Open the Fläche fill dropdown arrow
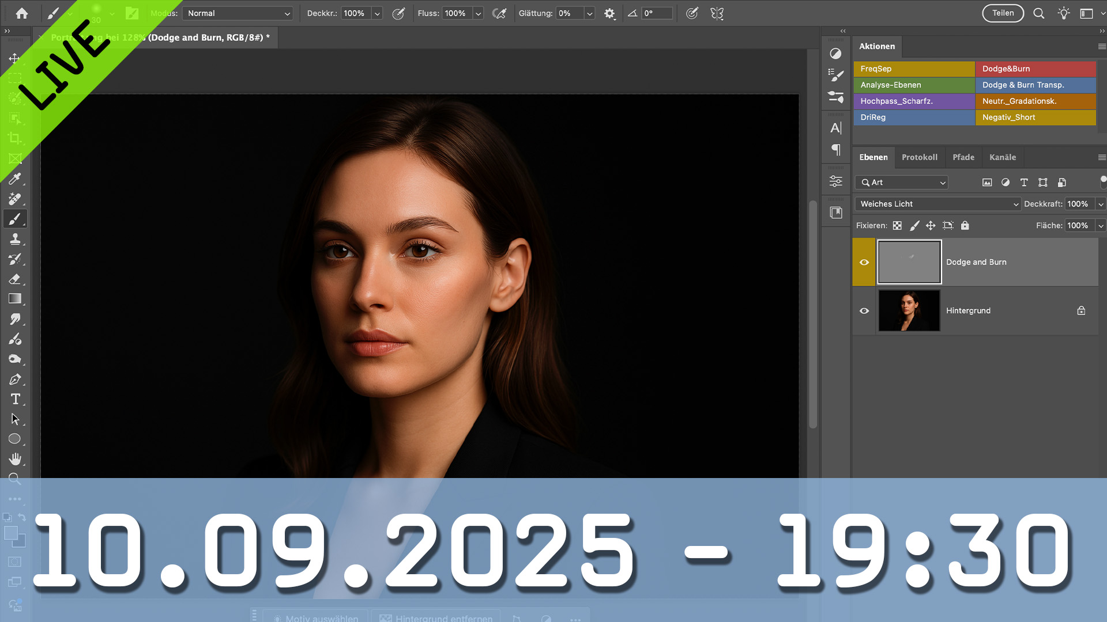Viewport: 1107px width, 622px height. pos(1100,226)
